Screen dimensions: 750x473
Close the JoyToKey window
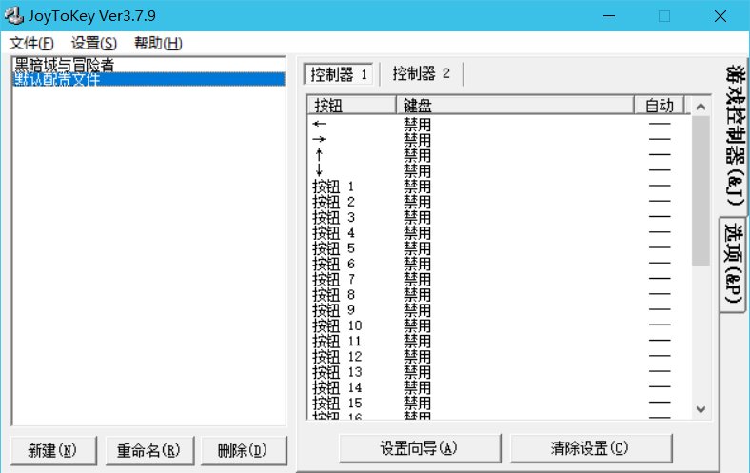click(x=720, y=16)
